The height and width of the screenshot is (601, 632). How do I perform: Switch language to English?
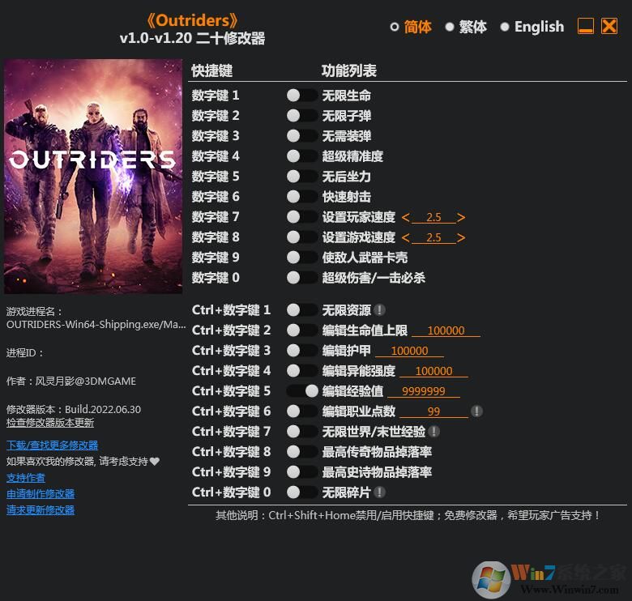[x=505, y=27]
